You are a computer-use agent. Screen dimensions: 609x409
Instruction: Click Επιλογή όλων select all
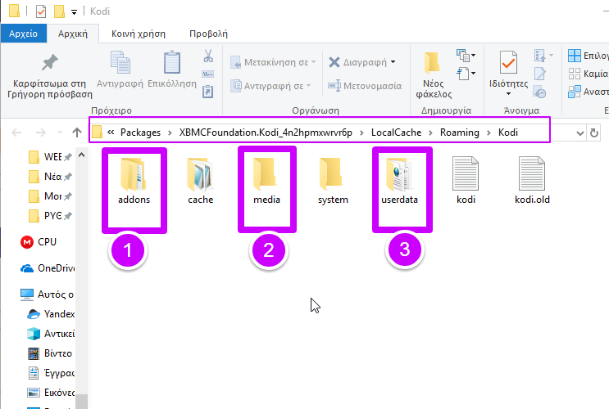click(588, 56)
